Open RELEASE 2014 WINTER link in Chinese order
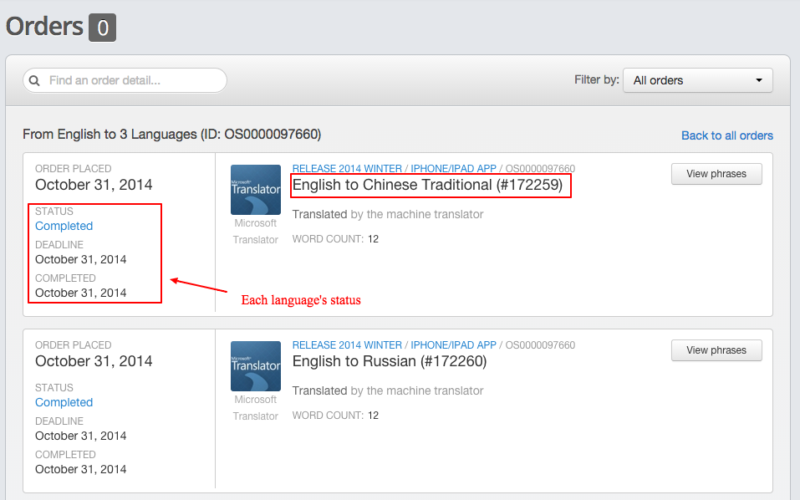The height and width of the screenshot is (500, 800). [x=347, y=168]
